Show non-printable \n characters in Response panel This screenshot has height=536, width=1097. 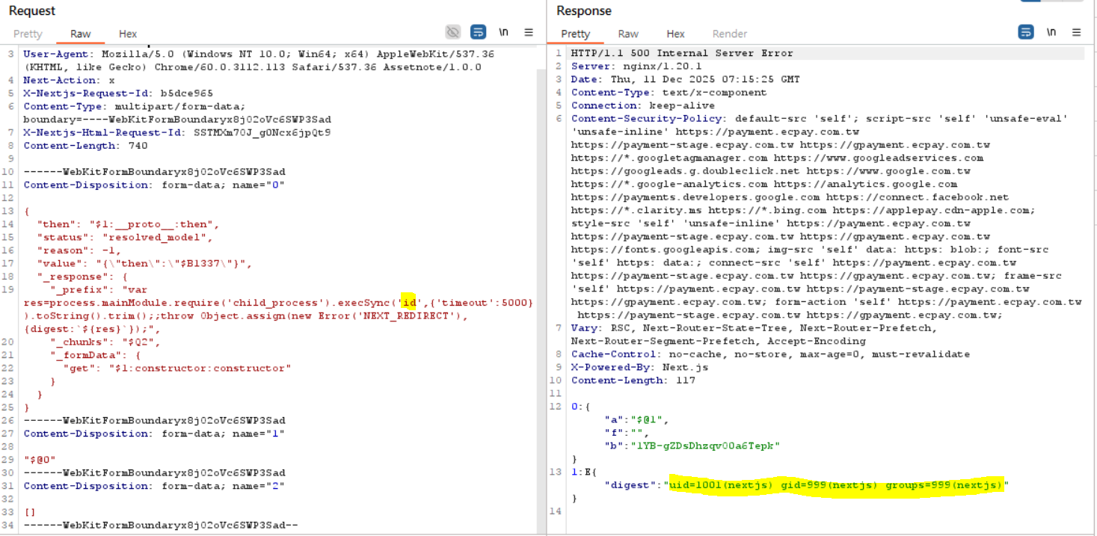coord(1051,32)
